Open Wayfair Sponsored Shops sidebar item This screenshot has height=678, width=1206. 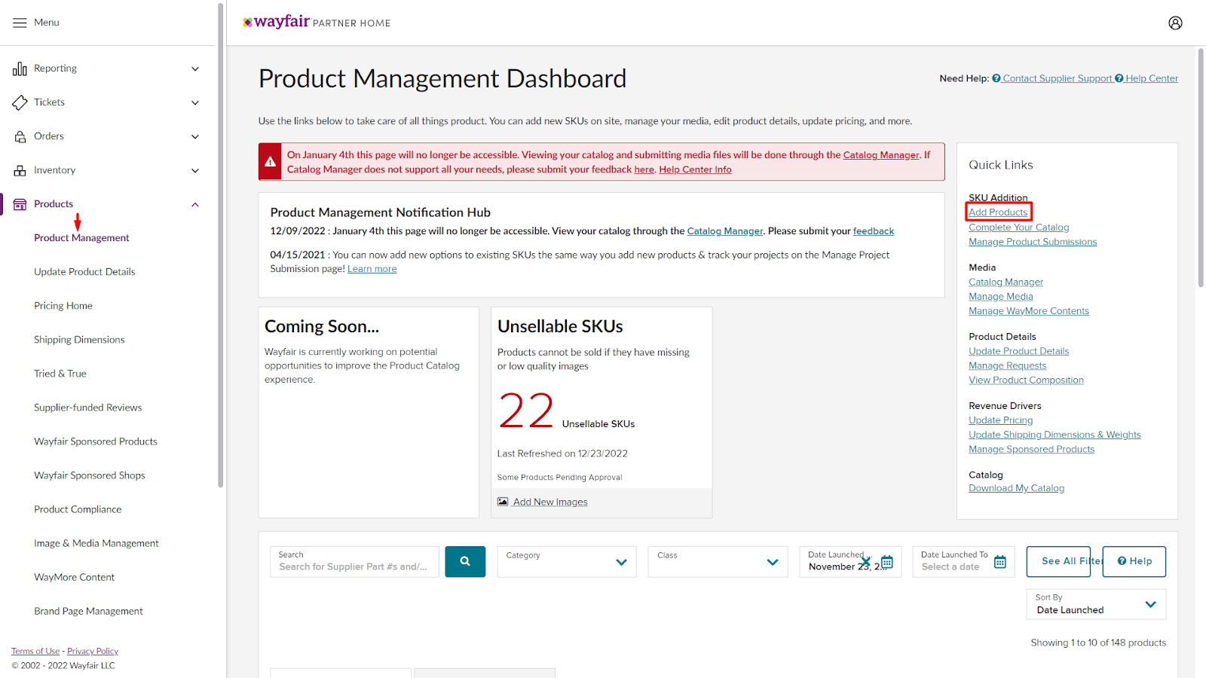coord(90,475)
